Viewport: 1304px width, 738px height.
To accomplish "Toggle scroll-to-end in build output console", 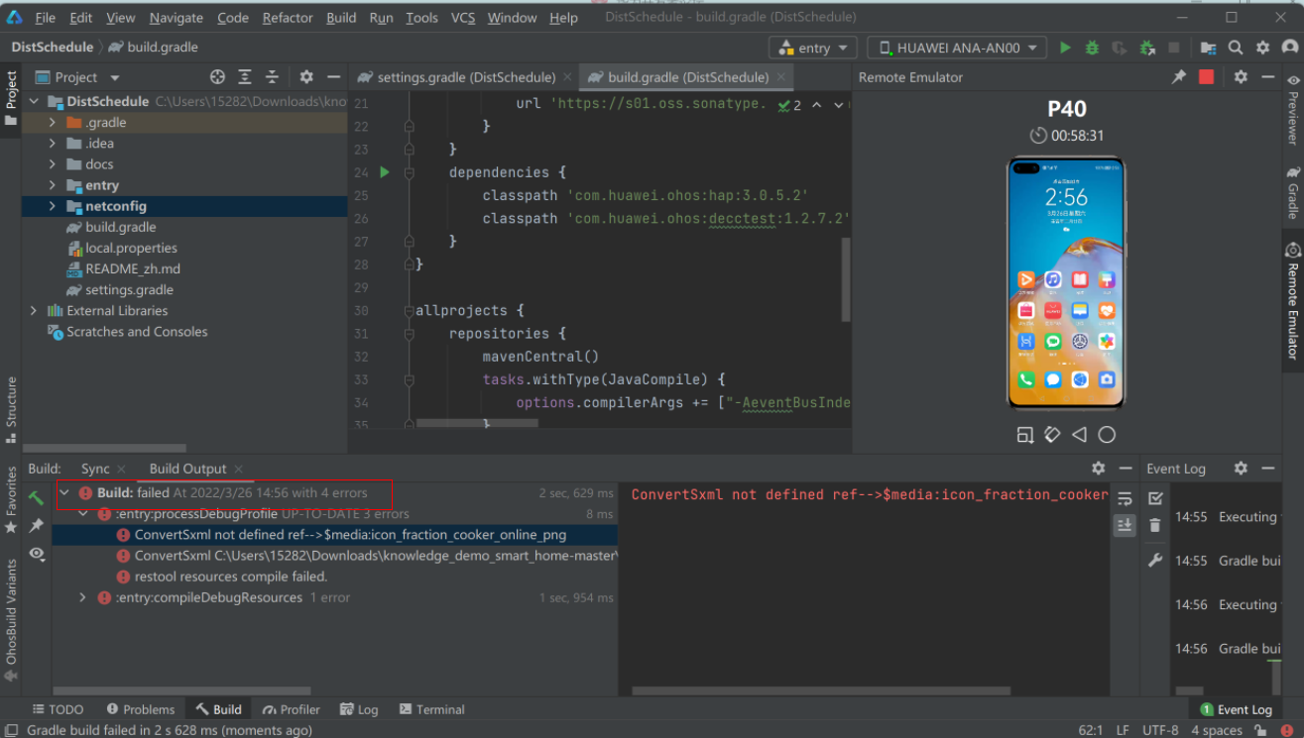I will [x=1125, y=525].
